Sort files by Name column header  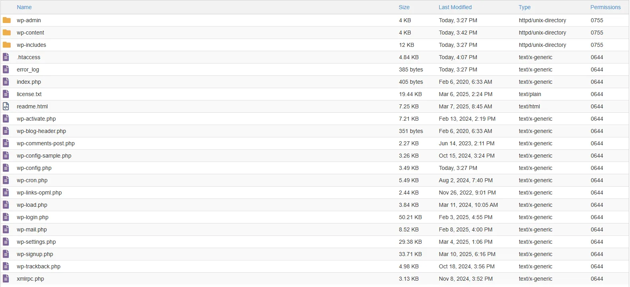(x=24, y=7)
